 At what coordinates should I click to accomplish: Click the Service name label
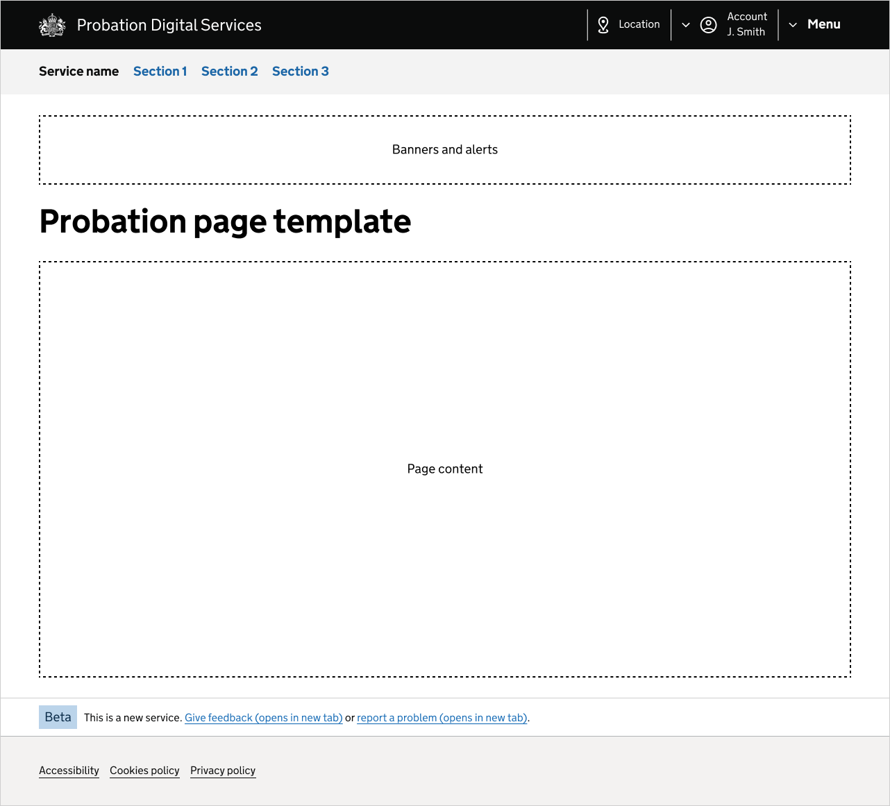pyautogui.click(x=78, y=72)
